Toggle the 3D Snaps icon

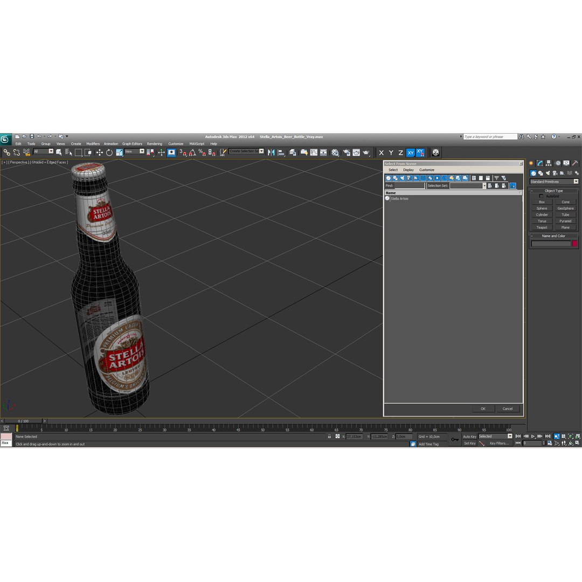coord(183,153)
